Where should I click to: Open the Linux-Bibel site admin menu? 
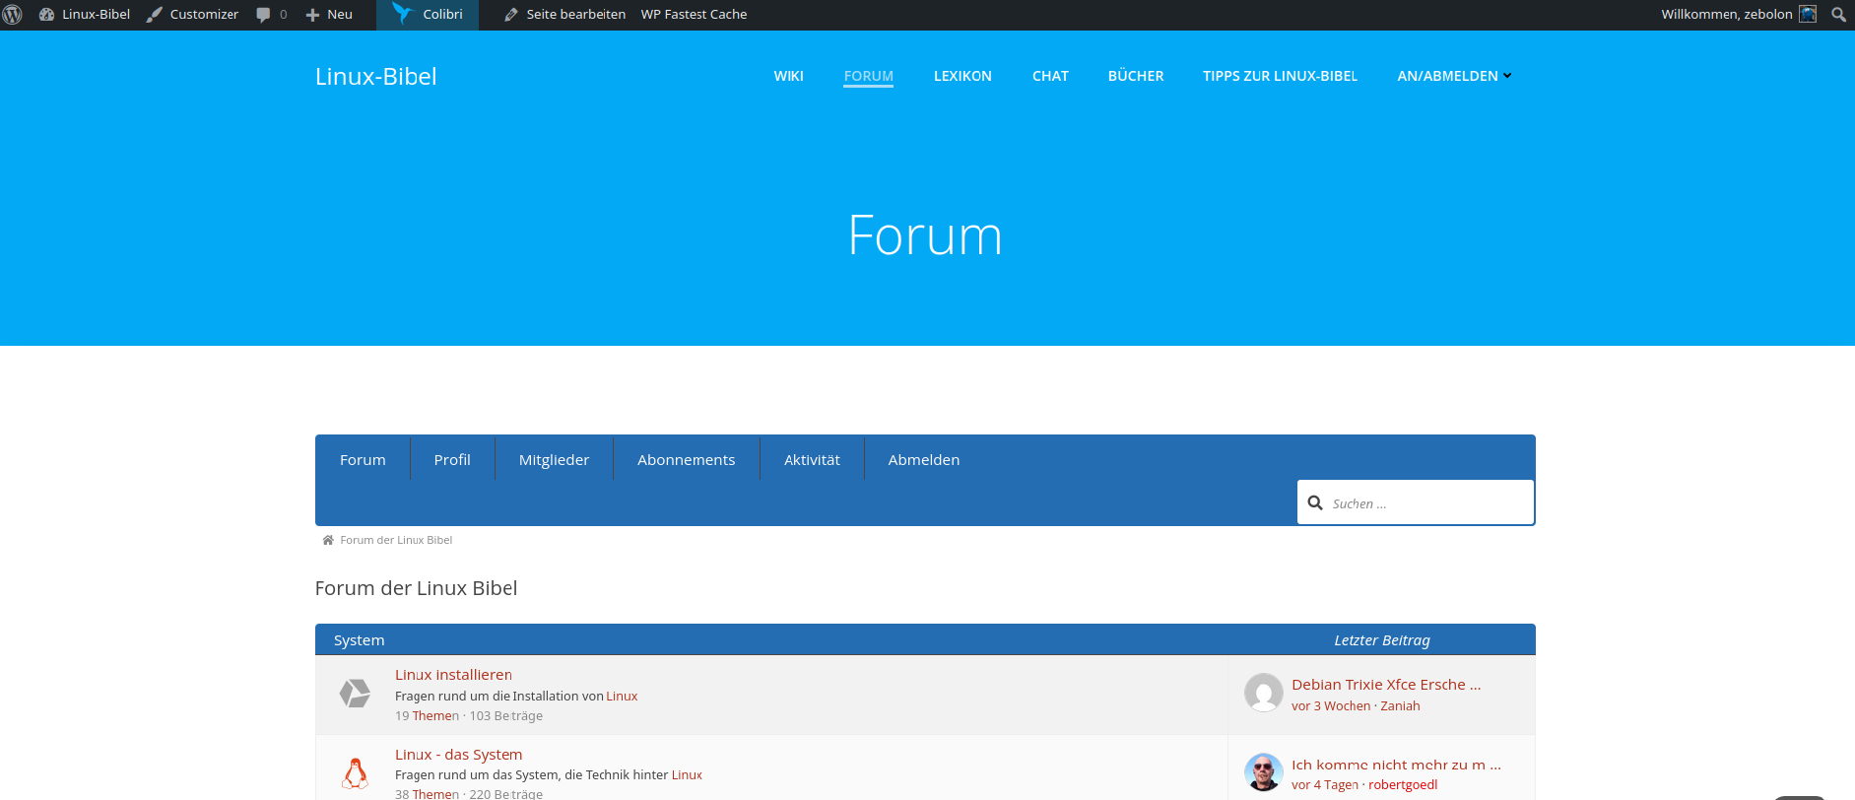click(85, 15)
